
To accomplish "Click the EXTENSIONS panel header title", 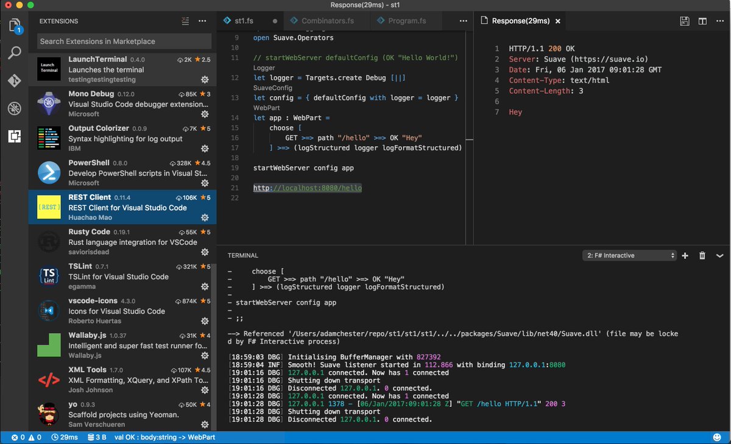I will tap(58, 21).
